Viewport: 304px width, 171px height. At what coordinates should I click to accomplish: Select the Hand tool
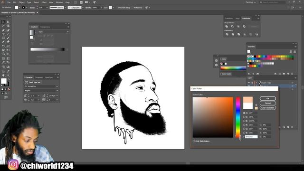coord(3,75)
